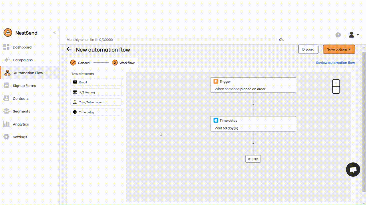Click the 'New automation flow' title
The image size is (366, 205).
pos(103,50)
